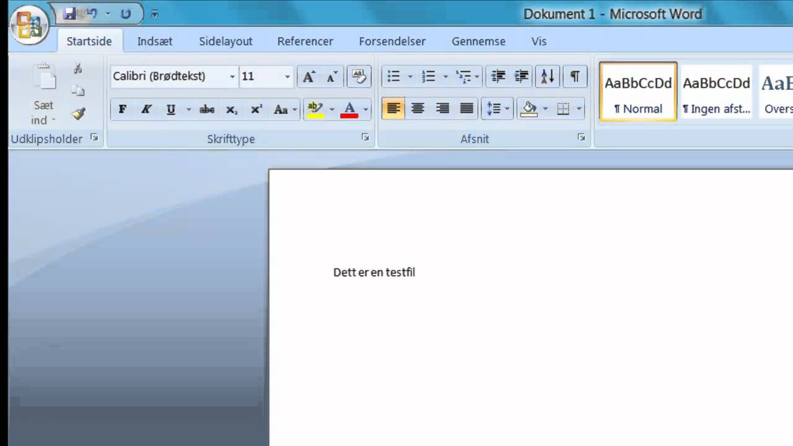Open the Referencer tab

pos(305,42)
